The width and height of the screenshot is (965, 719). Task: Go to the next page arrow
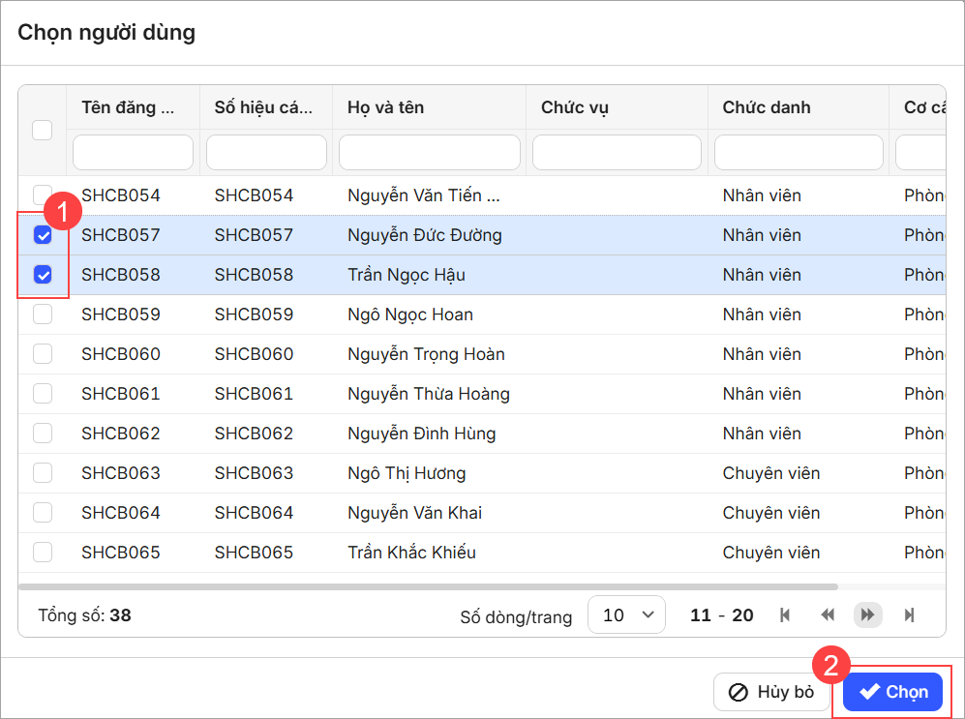867,615
